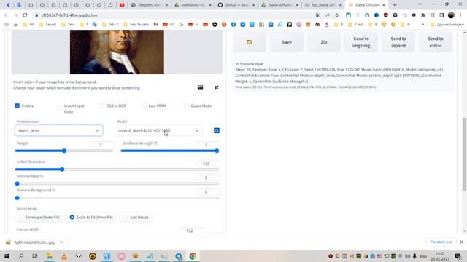
Task: Open the Preprocessor dropdown depth_leres
Action: [x=59, y=131]
